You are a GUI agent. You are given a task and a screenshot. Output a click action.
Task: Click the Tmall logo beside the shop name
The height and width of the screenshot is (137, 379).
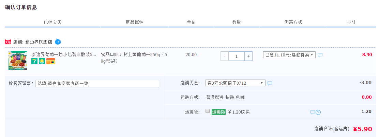[8, 42]
